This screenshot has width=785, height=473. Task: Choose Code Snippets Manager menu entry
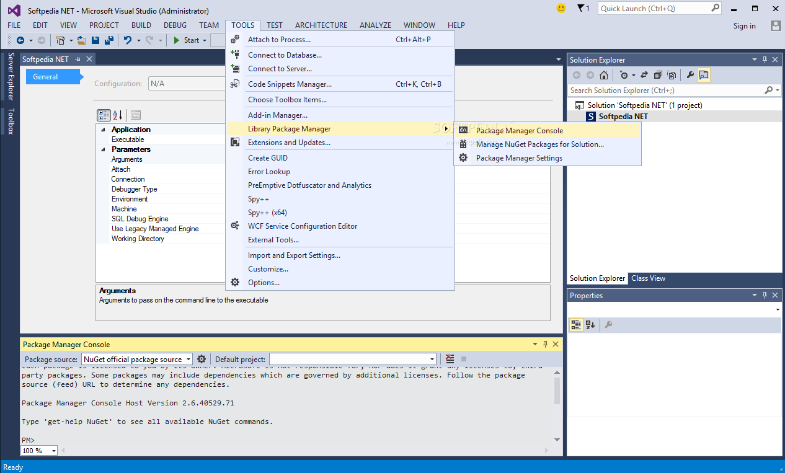pos(340,84)
